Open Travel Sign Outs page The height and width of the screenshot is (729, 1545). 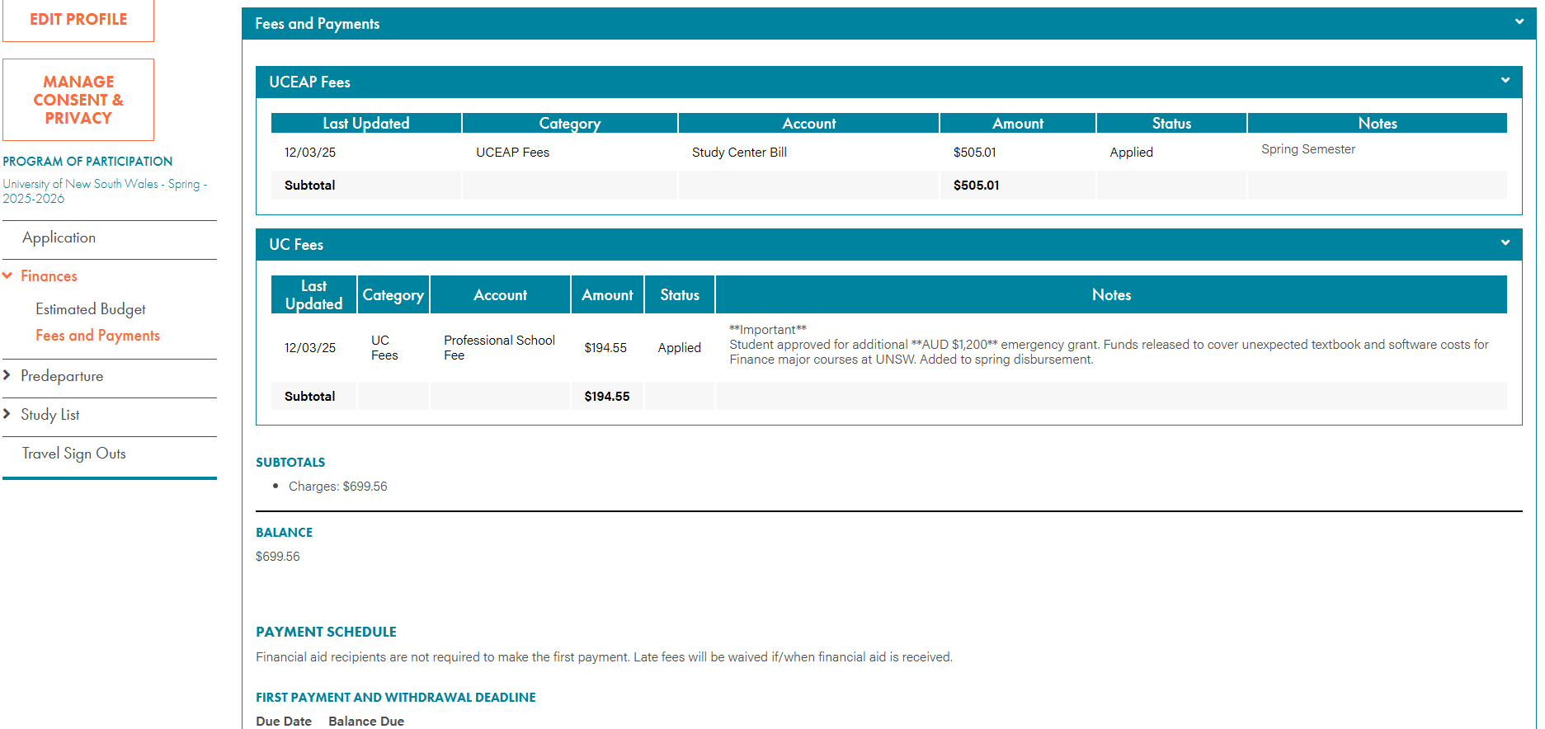[73, 454]
